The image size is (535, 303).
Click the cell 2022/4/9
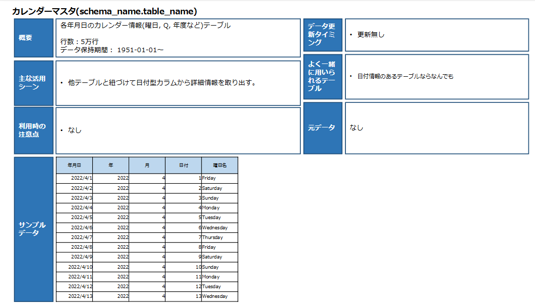point(74,257)
